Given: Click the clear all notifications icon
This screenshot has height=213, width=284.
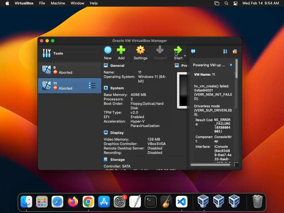Looking at the screenshot, I should coord(235,52).
